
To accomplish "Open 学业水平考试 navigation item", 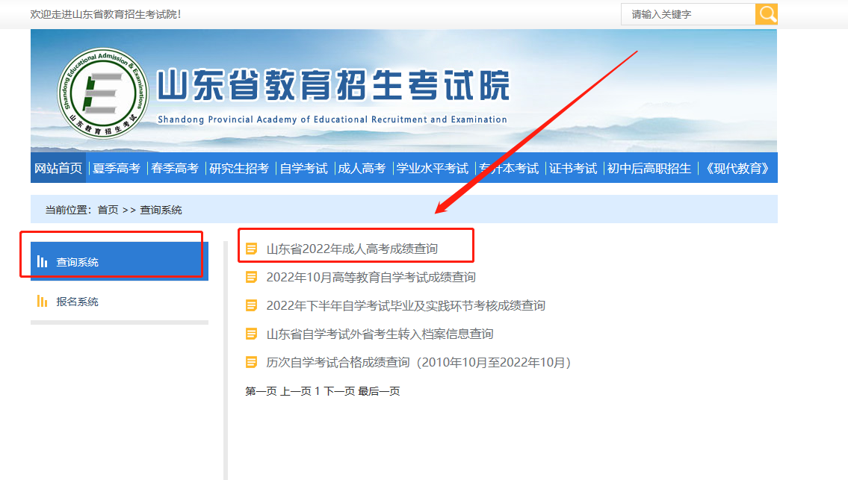I will click(432, 168).
